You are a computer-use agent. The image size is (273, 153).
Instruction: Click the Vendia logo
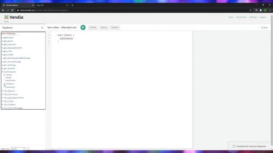[14, 17]
